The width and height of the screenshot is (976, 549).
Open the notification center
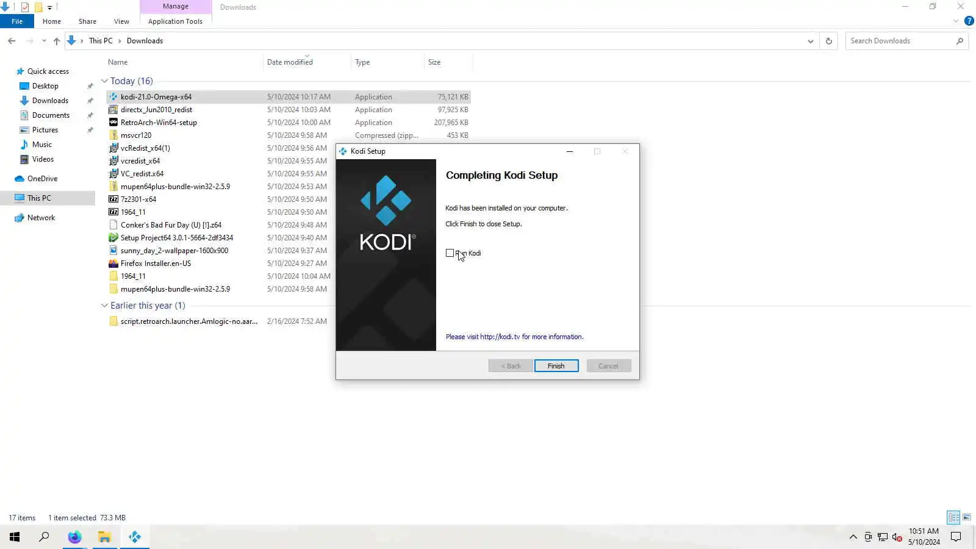956,537
